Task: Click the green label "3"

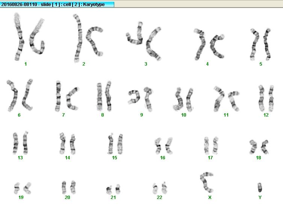Action: [146, 64]
